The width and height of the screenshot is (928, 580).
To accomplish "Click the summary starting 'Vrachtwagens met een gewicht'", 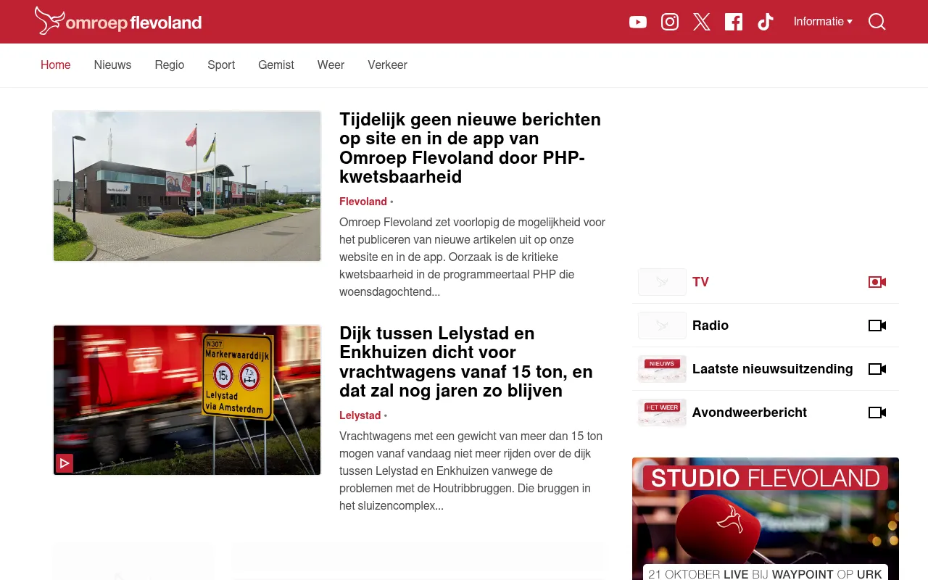I will point(472,471).
